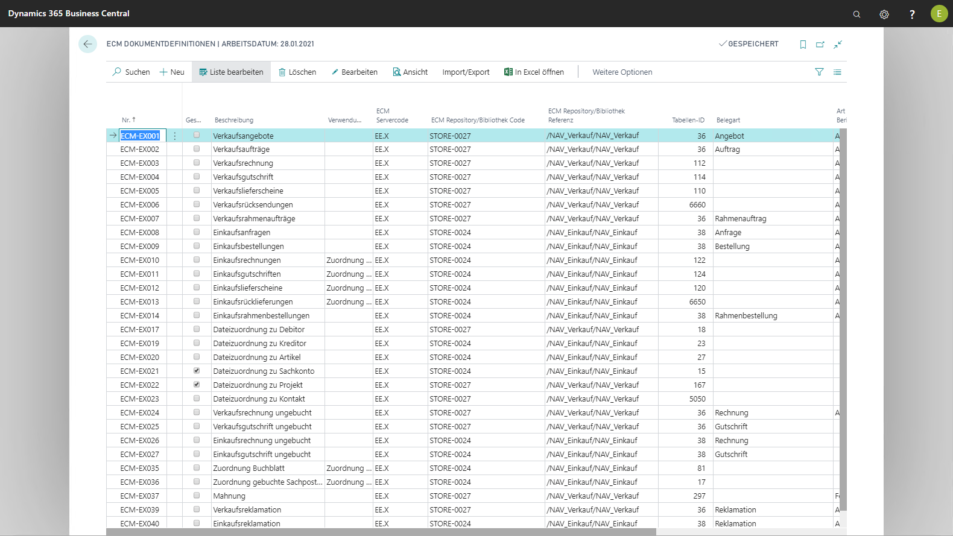
Task: Toggle checkbox for Zuordnung Buchblatt row
Action: 197,467
